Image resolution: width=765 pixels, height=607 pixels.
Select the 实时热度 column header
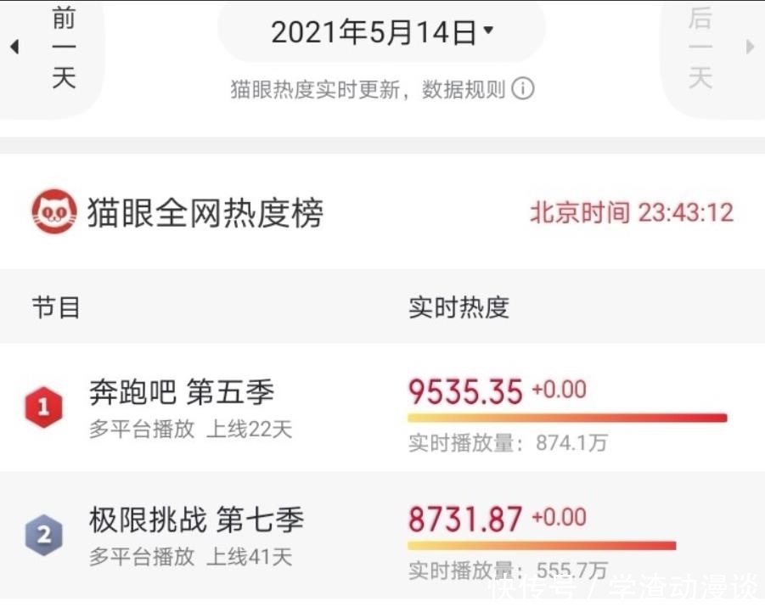click(x=458, y=307)
